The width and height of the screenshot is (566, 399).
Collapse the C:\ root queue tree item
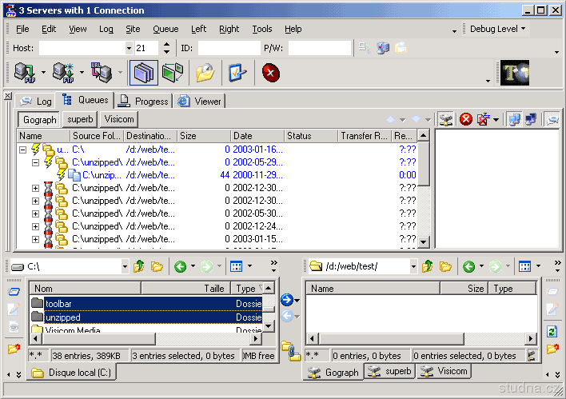pos(22,150)
